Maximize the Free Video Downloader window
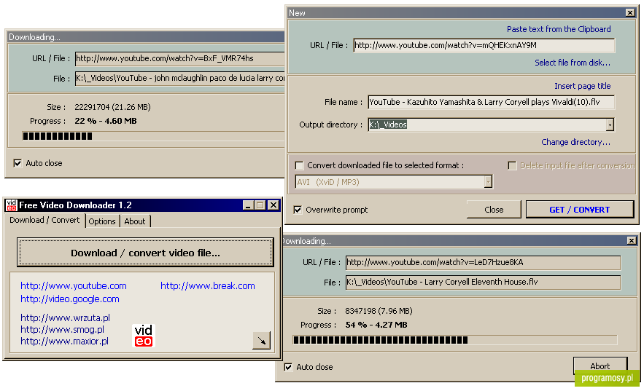 coord(260,205)
